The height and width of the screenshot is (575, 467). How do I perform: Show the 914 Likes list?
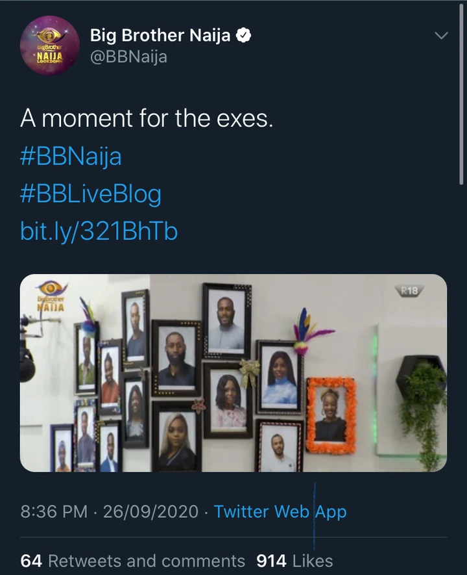(x=294, y=561)
